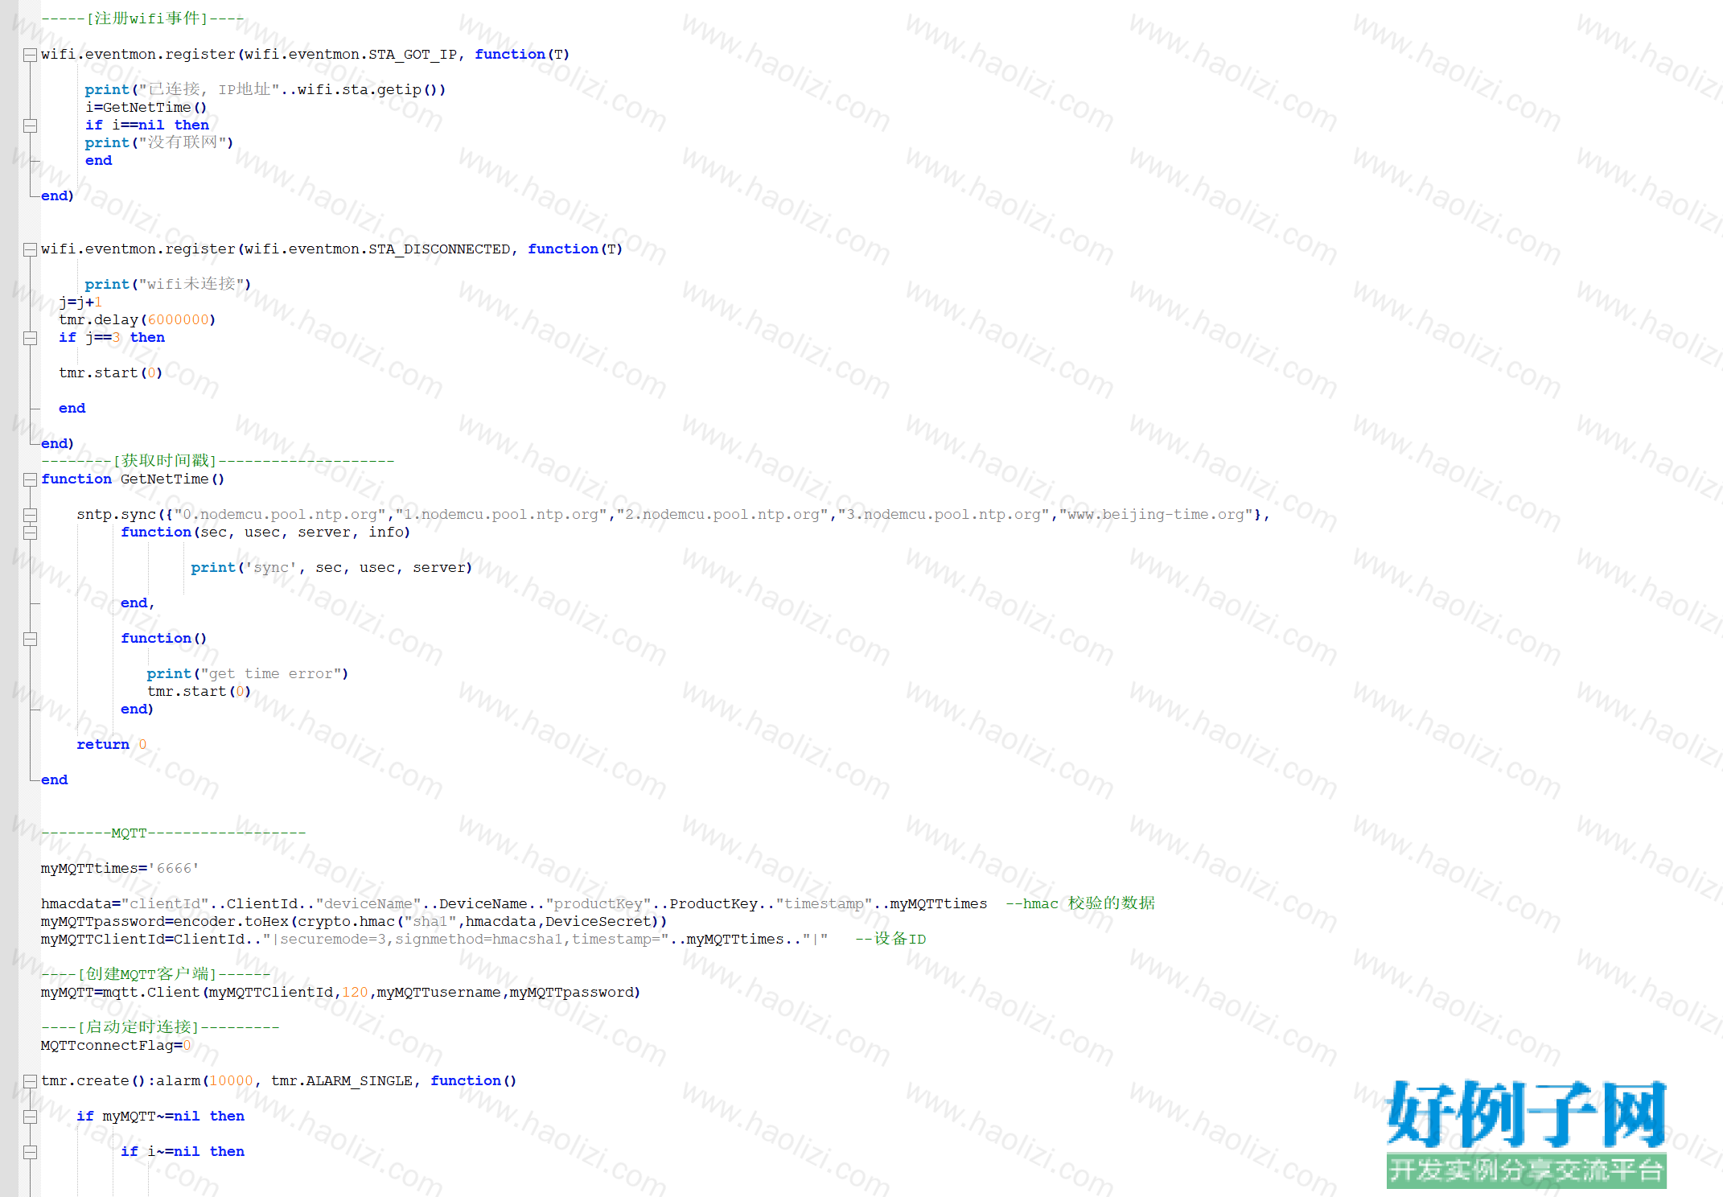
Task: Click the myMQTTClientId=ClientId assignment line
Action: coord(434,940)
